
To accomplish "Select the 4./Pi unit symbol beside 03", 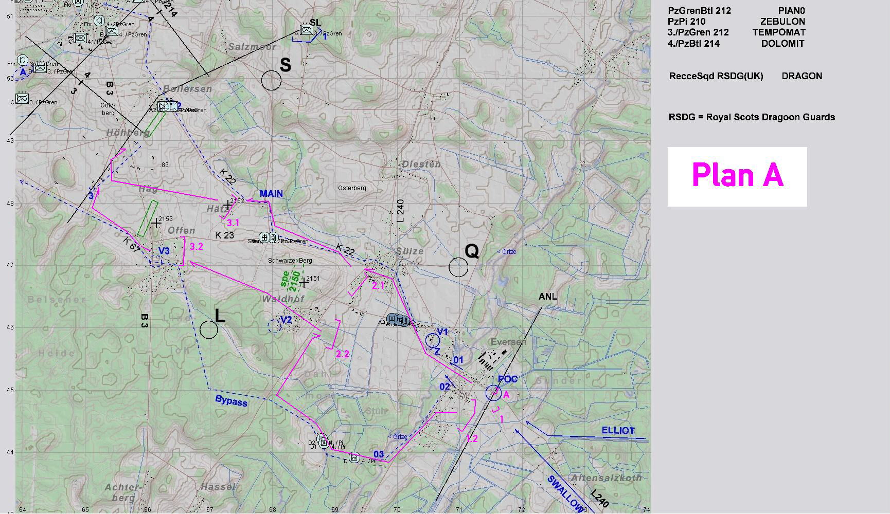I will (354, 457).
